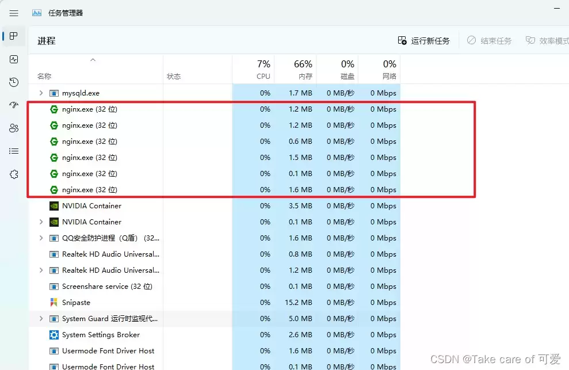Click the 2.6 MB memory value
This screenshot has height=370, width=569.
pos(300,335)
